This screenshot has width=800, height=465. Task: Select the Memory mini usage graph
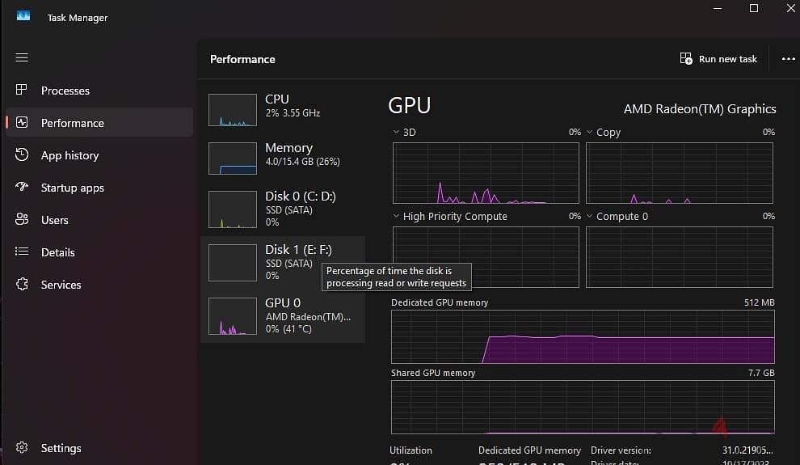(233, 159)
